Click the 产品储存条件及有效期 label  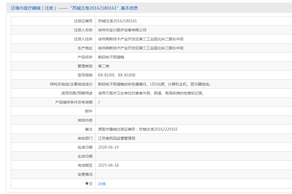(74, 102)
